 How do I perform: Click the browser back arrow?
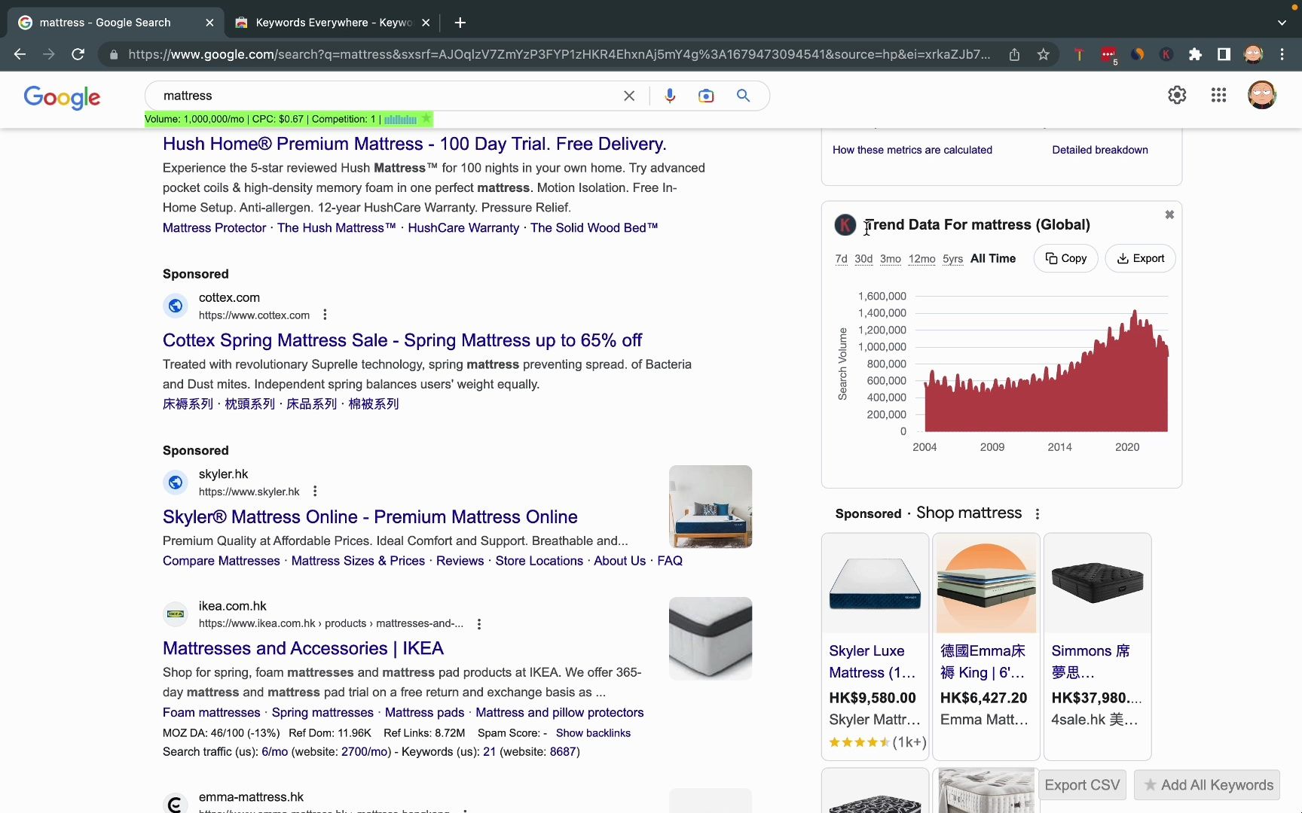click(20, 54)
